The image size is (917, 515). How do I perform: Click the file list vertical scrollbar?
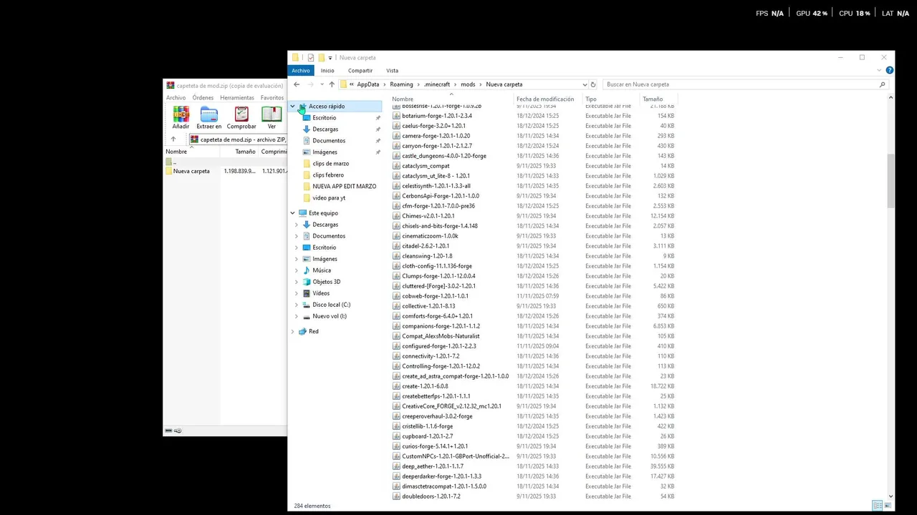(x=891, y=181)
